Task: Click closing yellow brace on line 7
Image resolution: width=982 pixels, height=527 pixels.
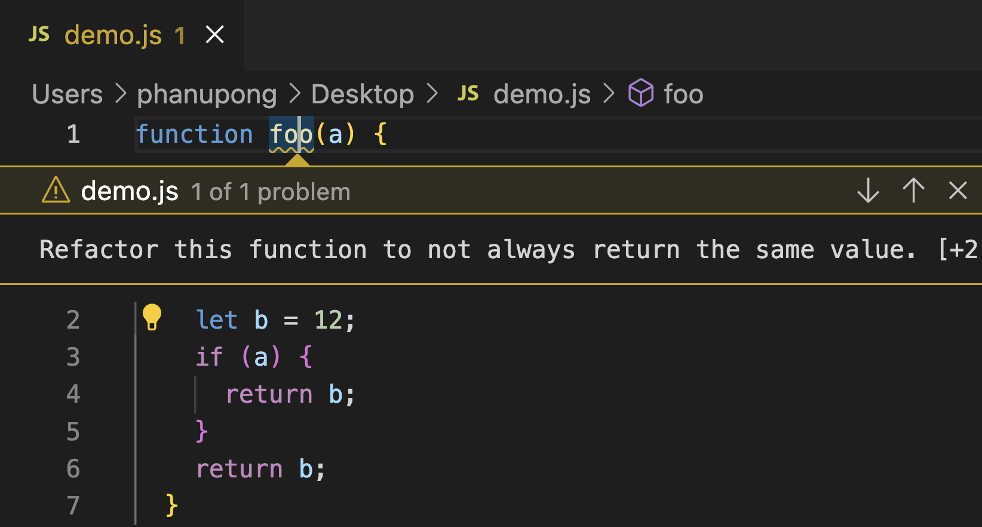Action: click(x=172, y=505)
